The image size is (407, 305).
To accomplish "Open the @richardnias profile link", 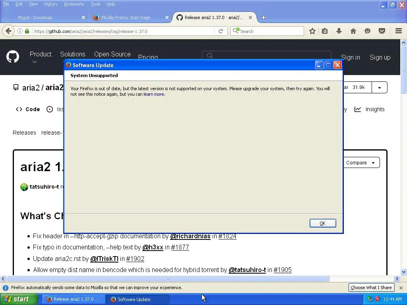I will 190,236.
